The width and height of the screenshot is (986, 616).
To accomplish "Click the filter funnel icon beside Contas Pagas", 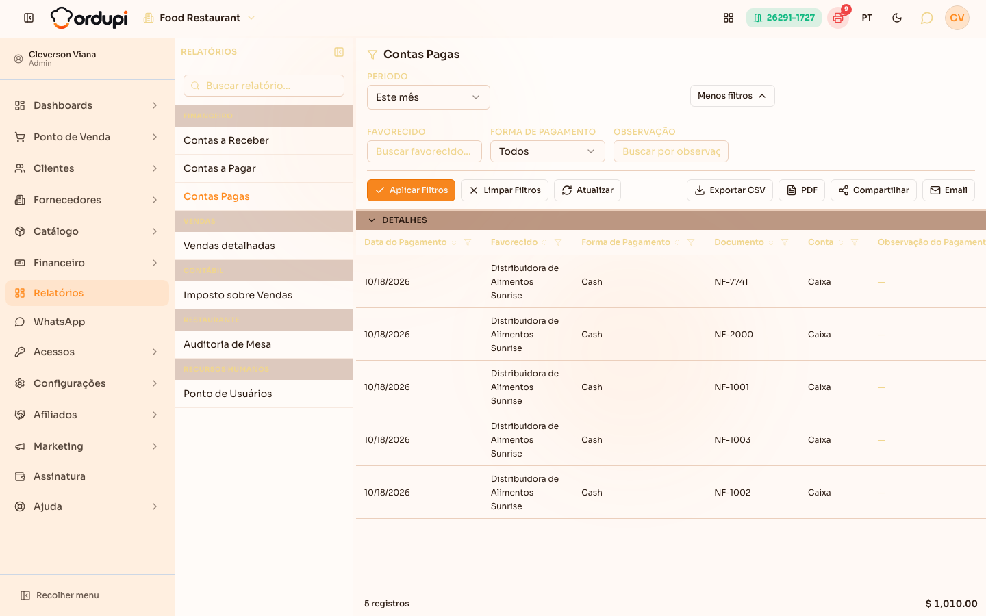I will 372,55.
